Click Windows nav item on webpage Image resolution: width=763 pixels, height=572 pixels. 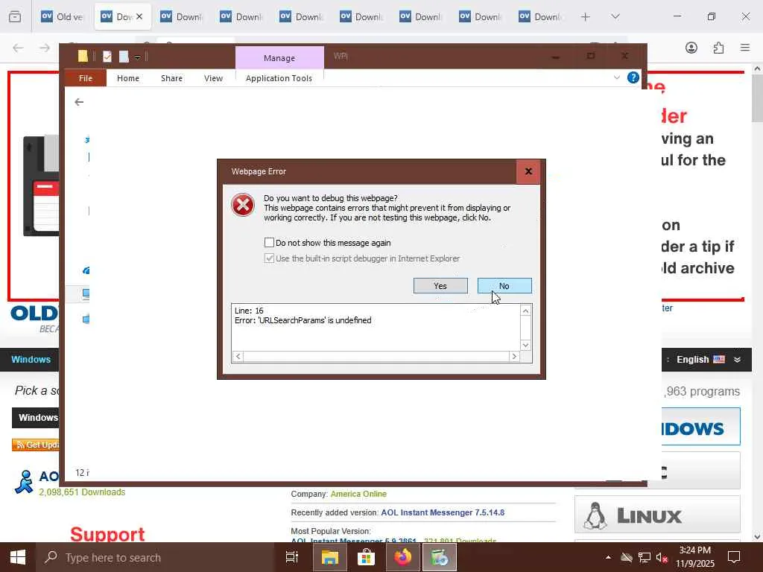point(31,360)
